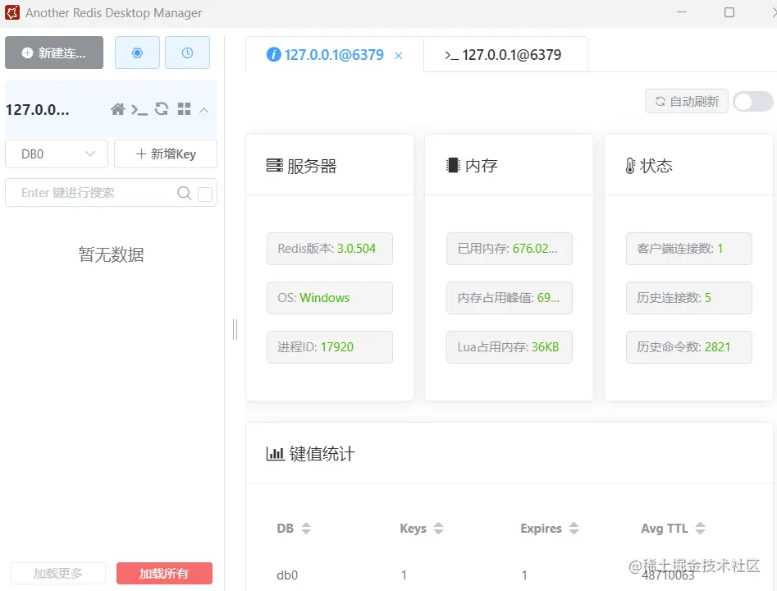This screenshot has height=591, width=777.
Task: Maximize the Another Redis Desktop Manager window
Action: pyautogui.click(x=729, y=12)
